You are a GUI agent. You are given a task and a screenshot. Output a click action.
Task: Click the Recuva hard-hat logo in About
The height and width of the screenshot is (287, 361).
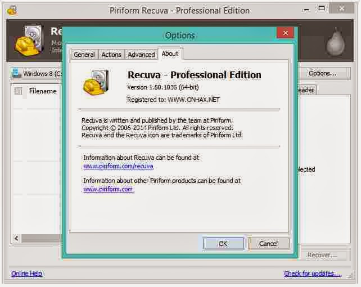click(96, 83)
